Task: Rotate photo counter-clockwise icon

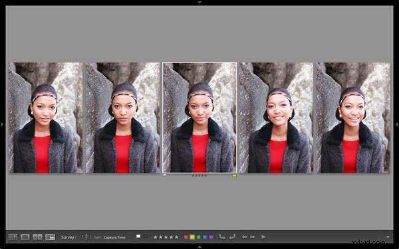Action: (x=222, y=237)
